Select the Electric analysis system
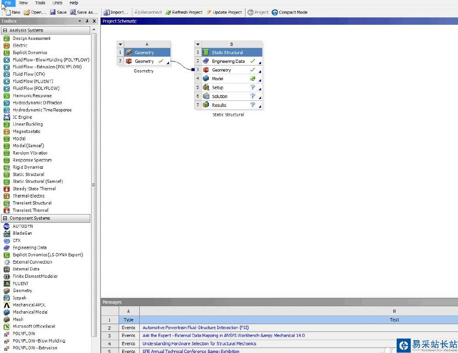Screen dimensions: 458x353 pyautogui.click(x=15, y=45)
